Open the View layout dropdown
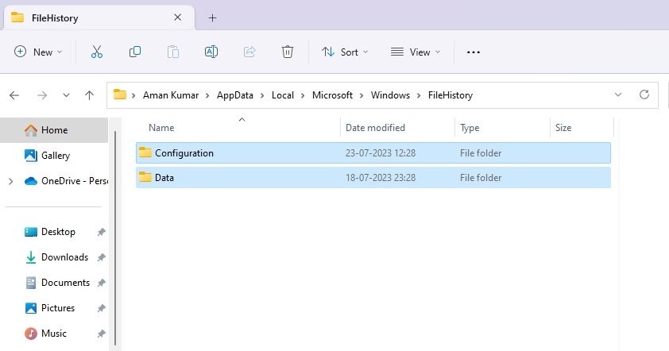This screenshot has height=351, width=669. click(415, 52)
